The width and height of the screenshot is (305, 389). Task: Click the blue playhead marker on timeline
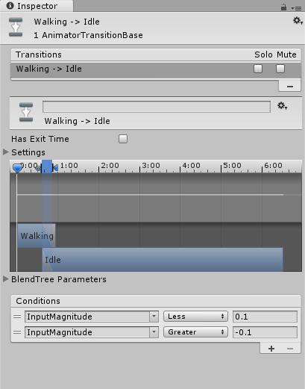click(x=17, y=168)
